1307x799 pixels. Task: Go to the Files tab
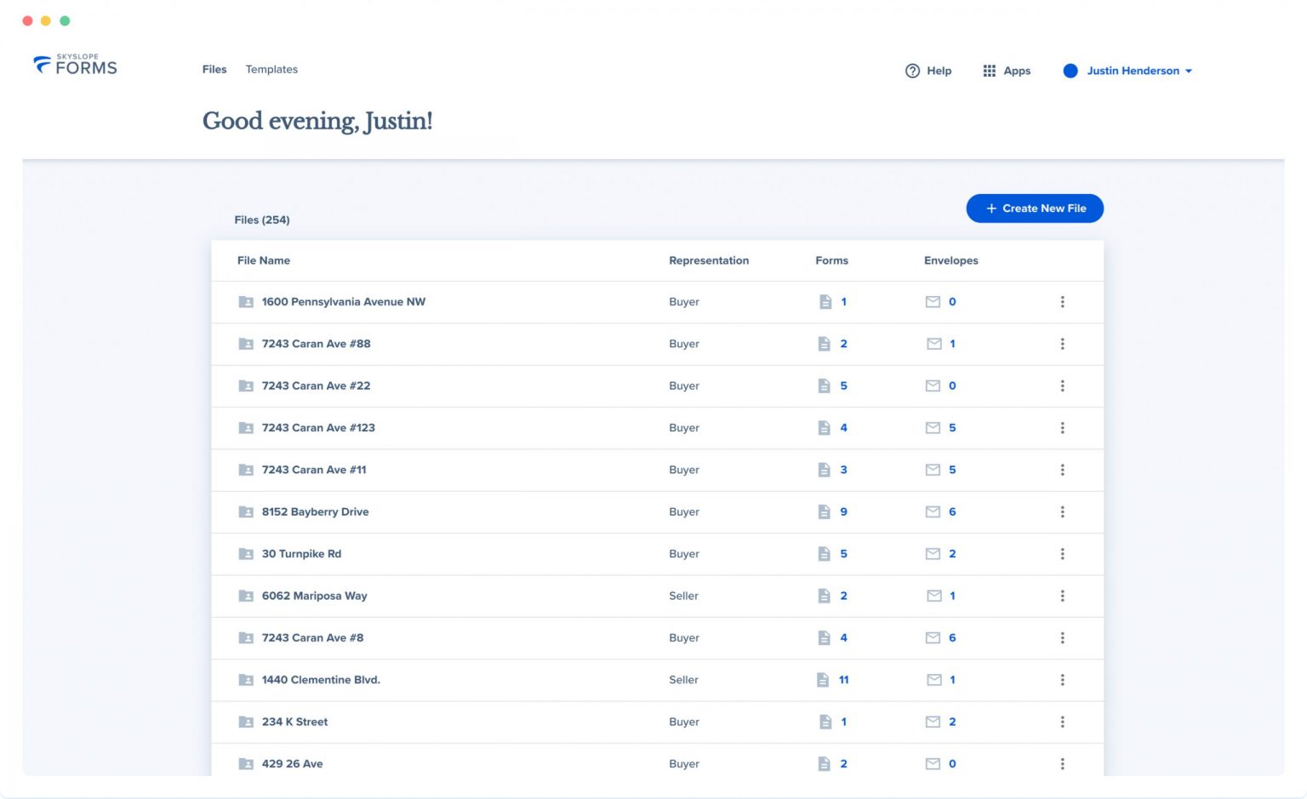(214, 70)
